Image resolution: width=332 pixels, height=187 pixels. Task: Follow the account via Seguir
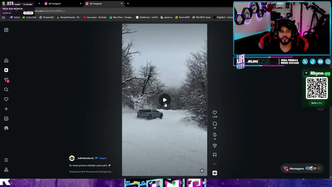pyautogui.click(x=103, y=158)
